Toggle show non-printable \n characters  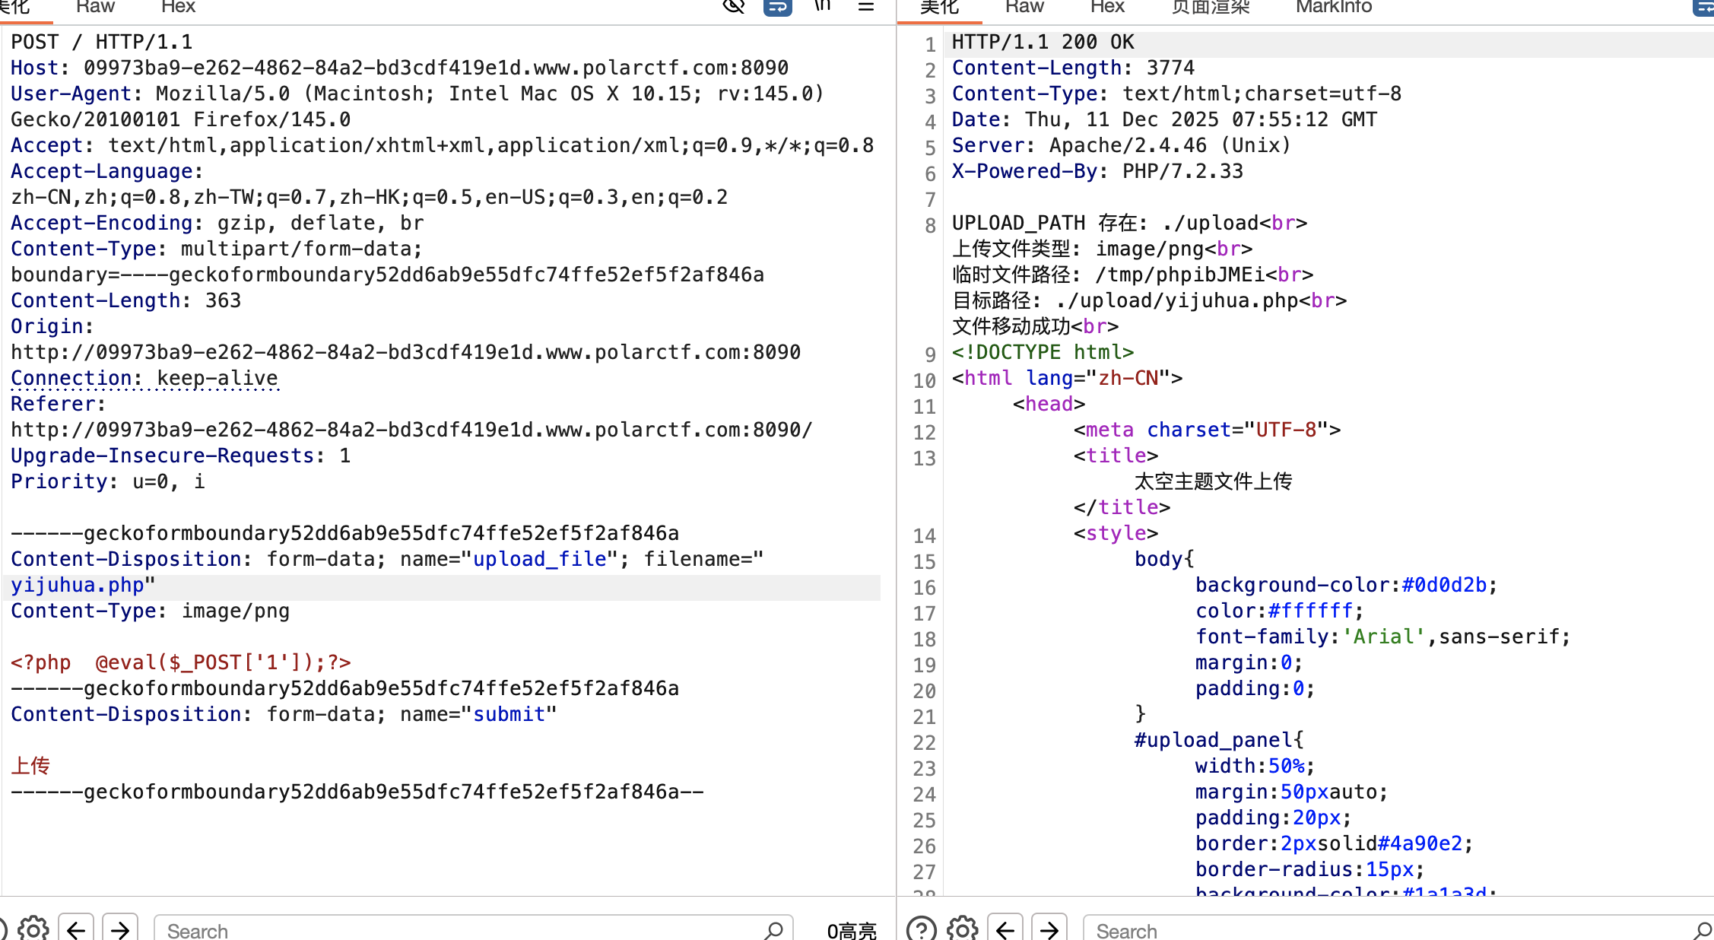(822, 7)
